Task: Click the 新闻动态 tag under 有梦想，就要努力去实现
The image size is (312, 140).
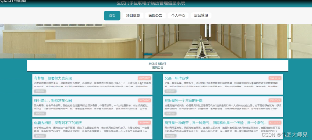Action: tap(40, 91)
